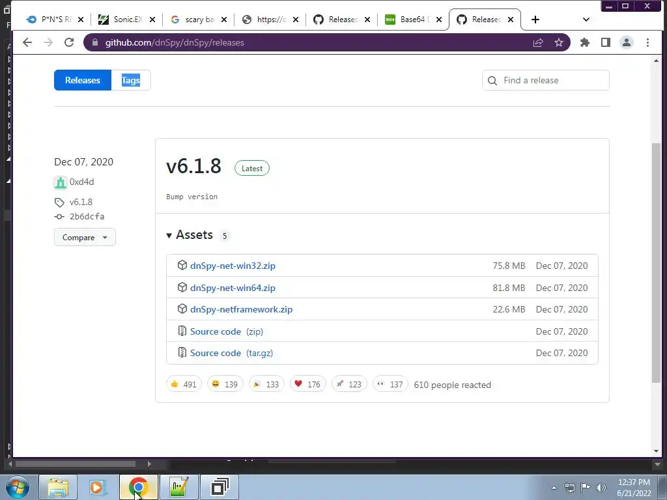
Task: Open the v6.1.8 release title
Action: coord(193,166)
